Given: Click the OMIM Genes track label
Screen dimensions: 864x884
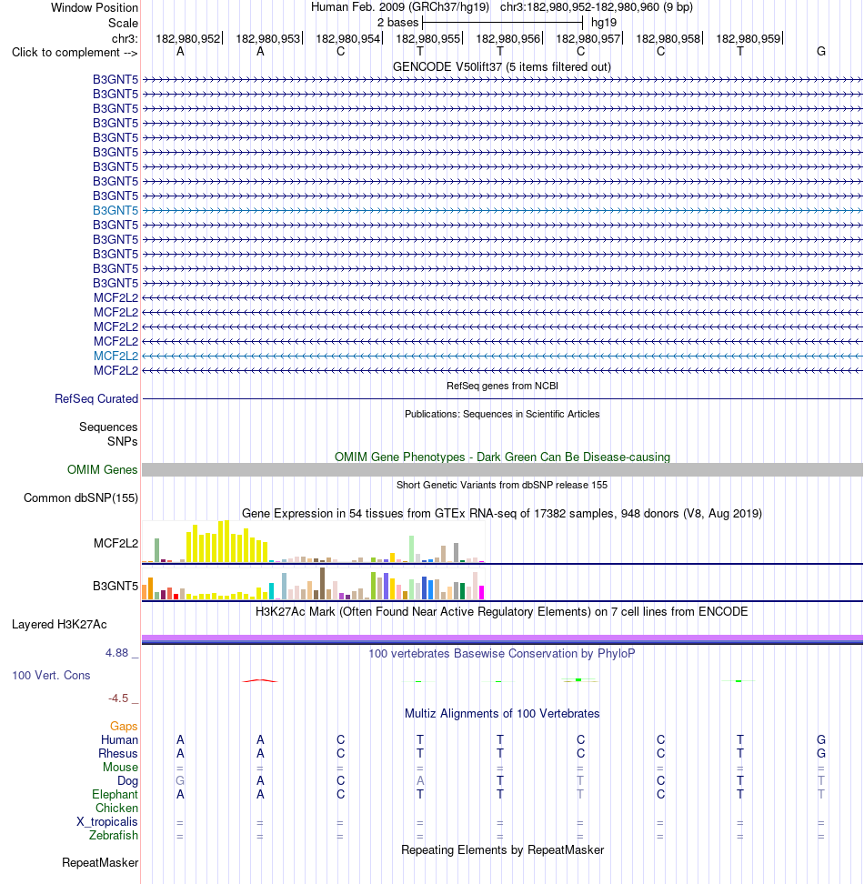Looking at the screenshot, I should point(102,469).
